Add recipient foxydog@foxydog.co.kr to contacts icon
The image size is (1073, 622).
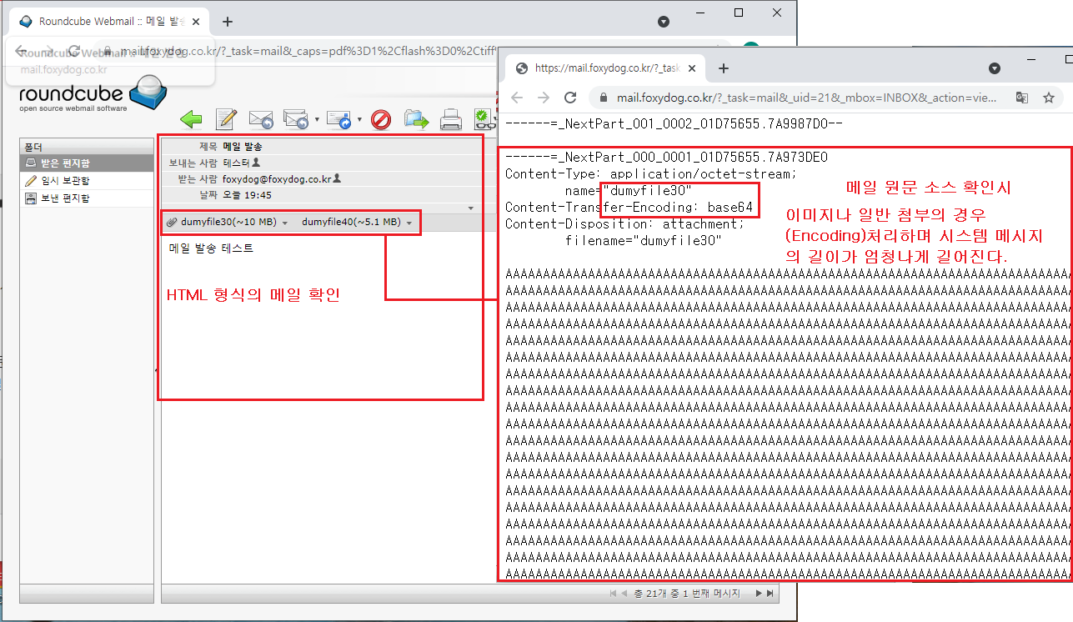coord(337,178)
